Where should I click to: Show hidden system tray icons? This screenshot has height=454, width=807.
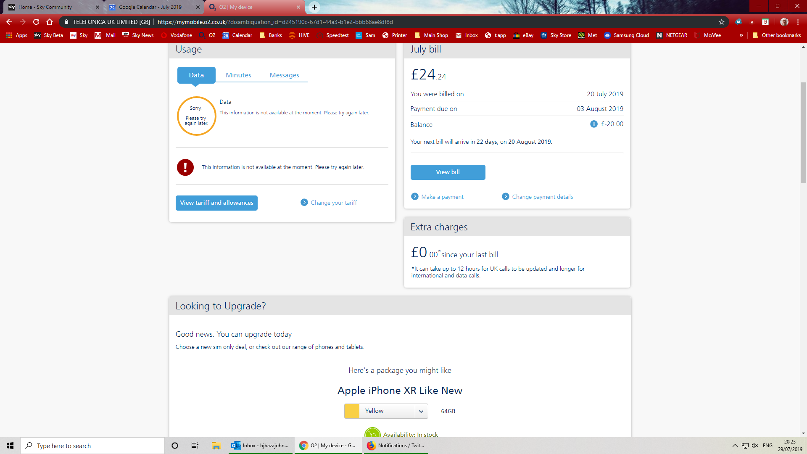(735, 446)
